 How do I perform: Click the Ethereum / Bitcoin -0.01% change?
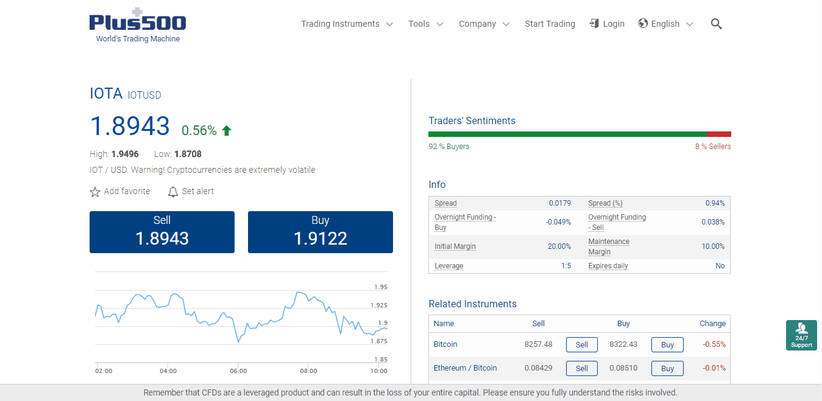pyautogui.click(x=714, y=368)
